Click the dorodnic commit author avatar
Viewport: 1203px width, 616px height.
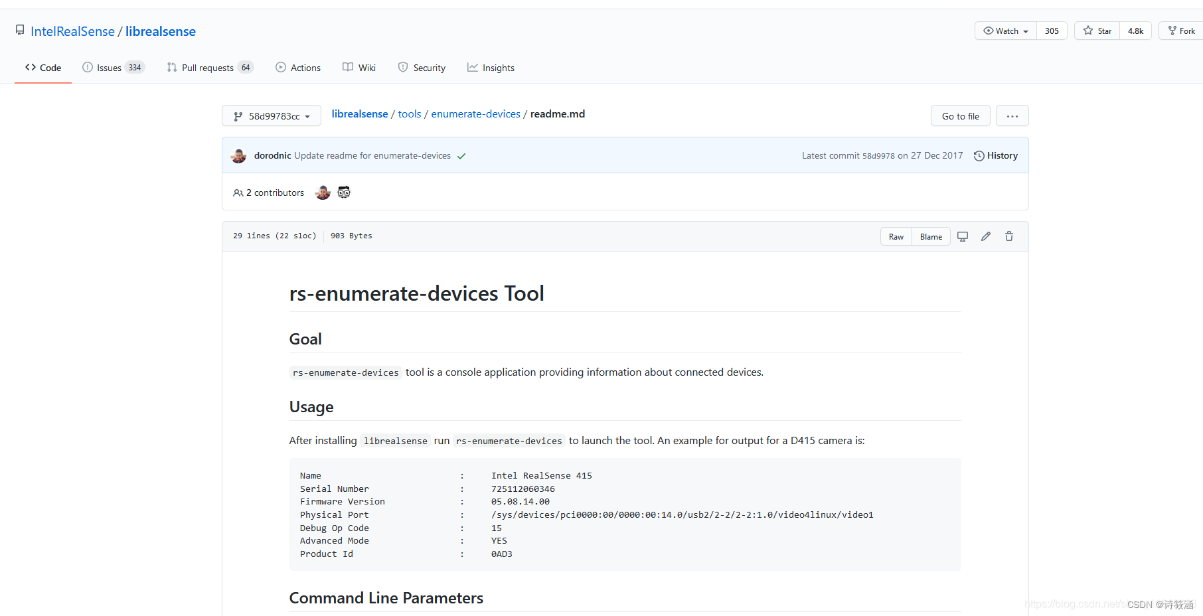[238, 155]
